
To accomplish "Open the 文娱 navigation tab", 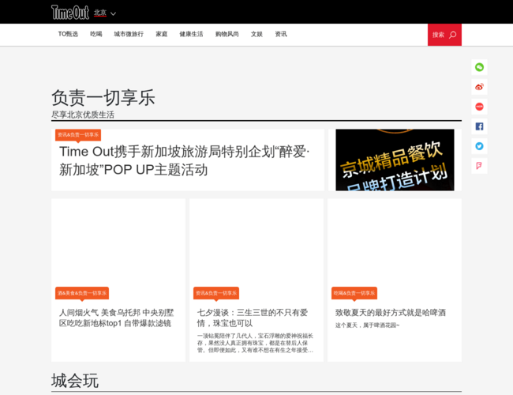I will click(x=256, y=35).
